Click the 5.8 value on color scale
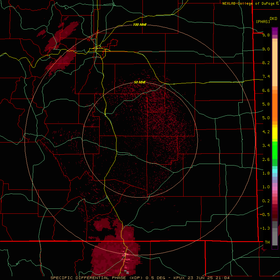The height and width of the screenshot is (280, 280). pyautogui.click(x=266, y=104)
